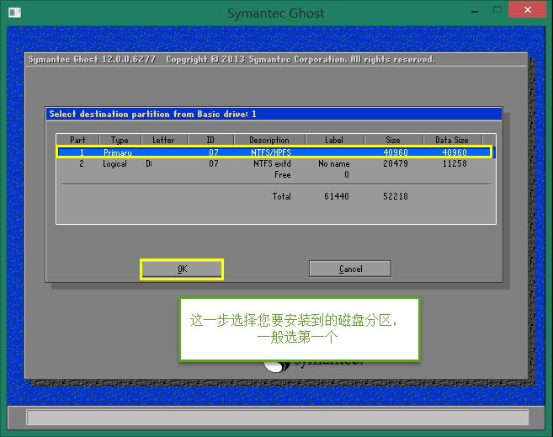The image size is (553, 437).
Task: Click the 'Select destination partition' dialog title bar
Action: click(274, 114)
